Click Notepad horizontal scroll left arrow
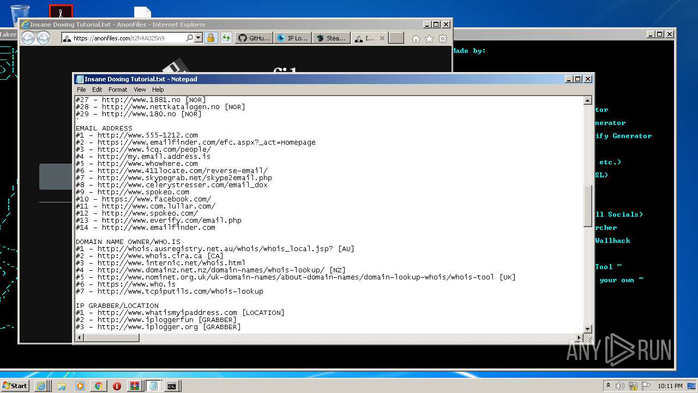Viewport: 698px width, 393px height. [79, 338]
